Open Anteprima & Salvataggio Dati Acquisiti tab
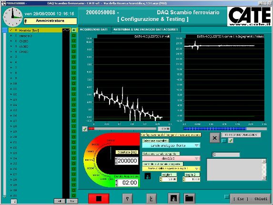Viewport: 273px width, 205px height. coord(146,30)
